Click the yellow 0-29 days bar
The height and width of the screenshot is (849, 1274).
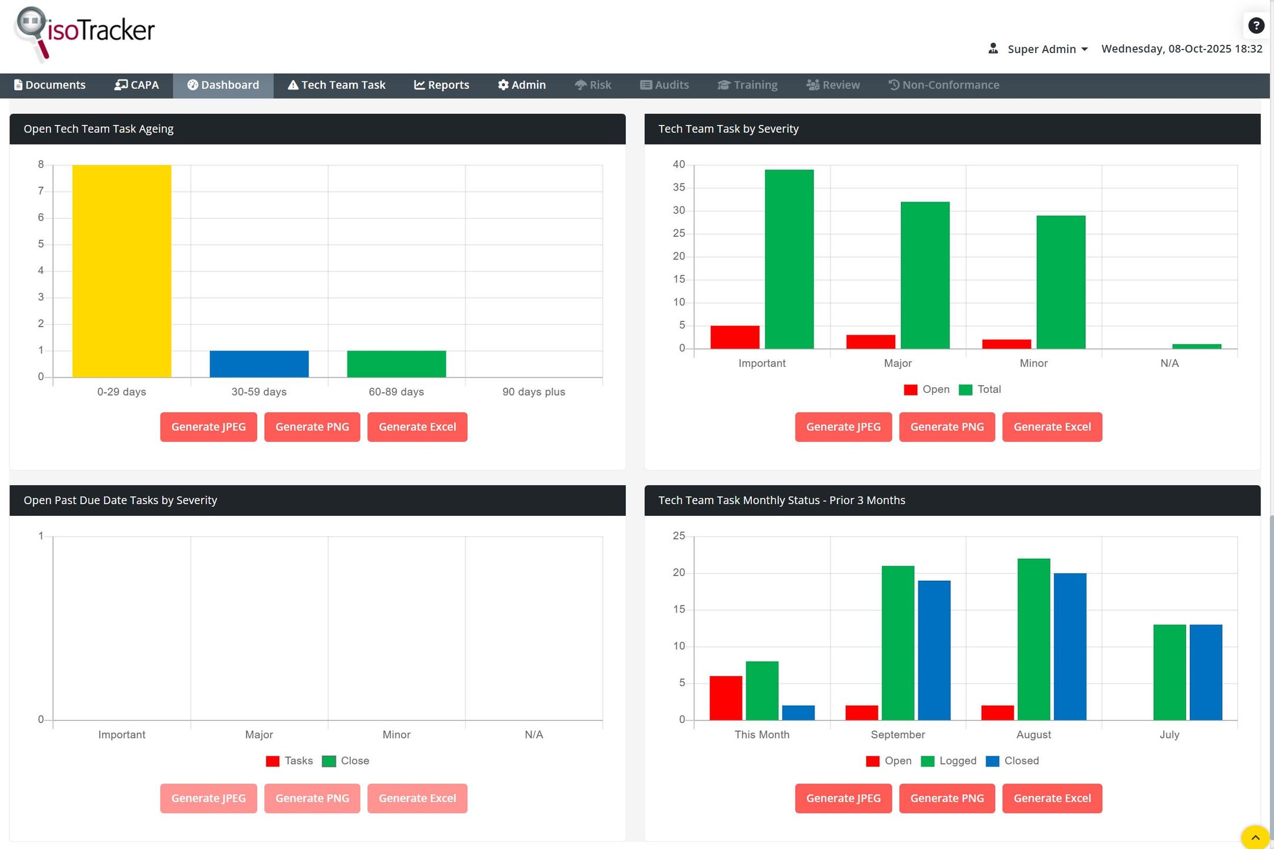coord(122,271)
